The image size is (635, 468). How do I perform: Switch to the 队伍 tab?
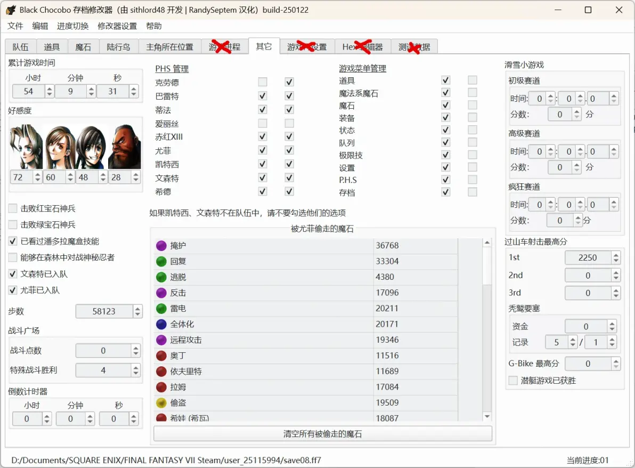pos(21,47)
